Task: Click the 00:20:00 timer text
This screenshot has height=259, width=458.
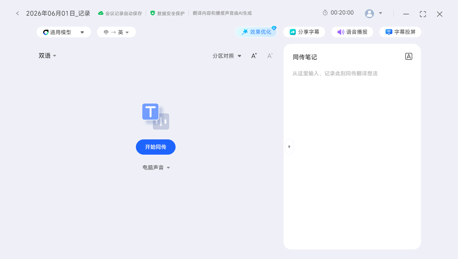Action: 342,13
